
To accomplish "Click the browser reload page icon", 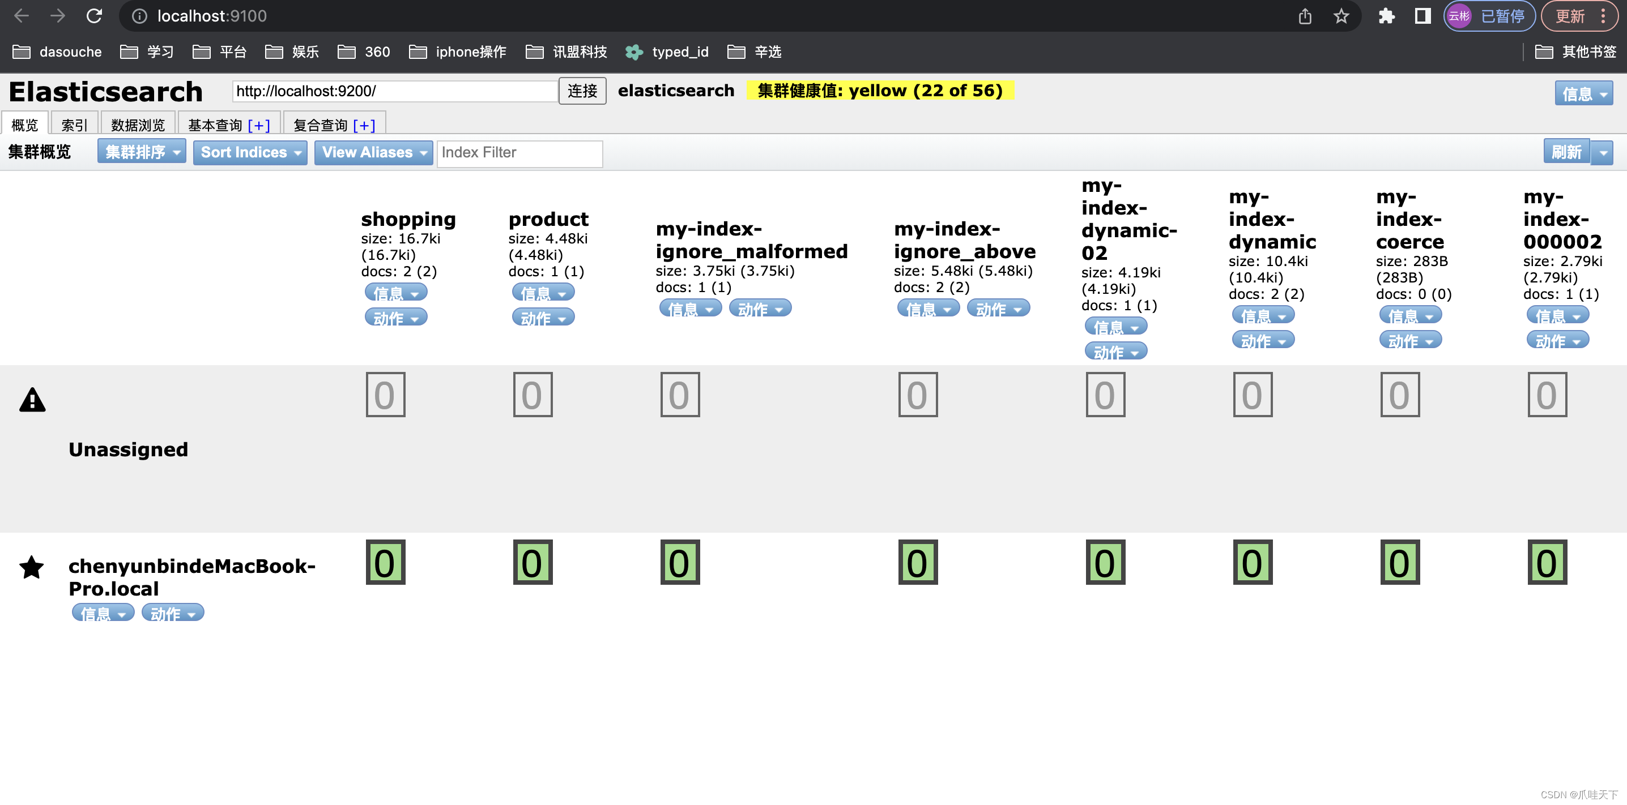I will [94, 16].
